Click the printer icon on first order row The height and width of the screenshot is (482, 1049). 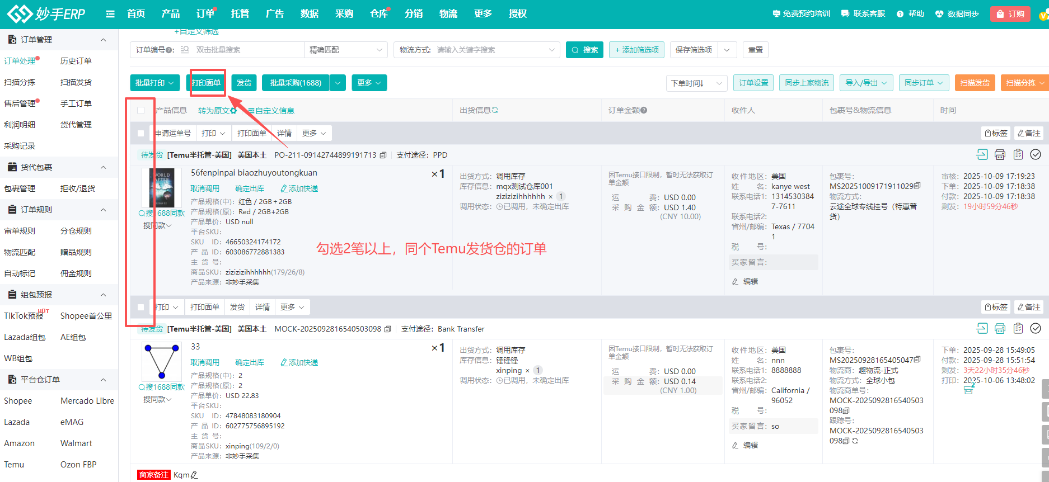click(x=1000, y=155)
